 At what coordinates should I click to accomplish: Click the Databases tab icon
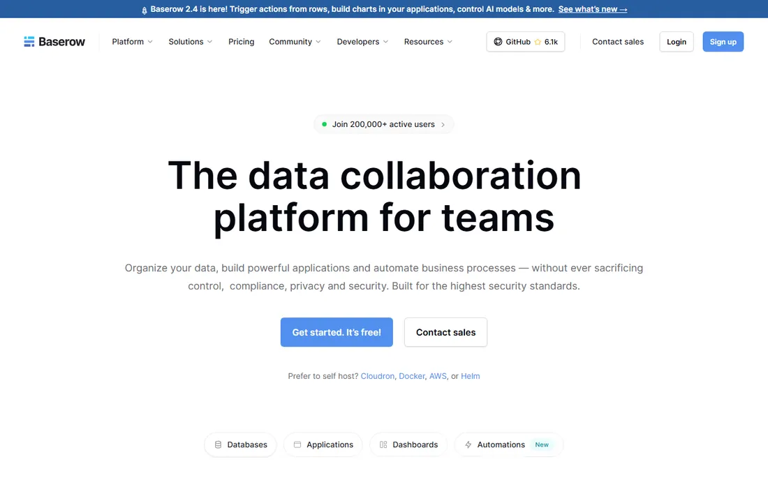pos(218,445)
